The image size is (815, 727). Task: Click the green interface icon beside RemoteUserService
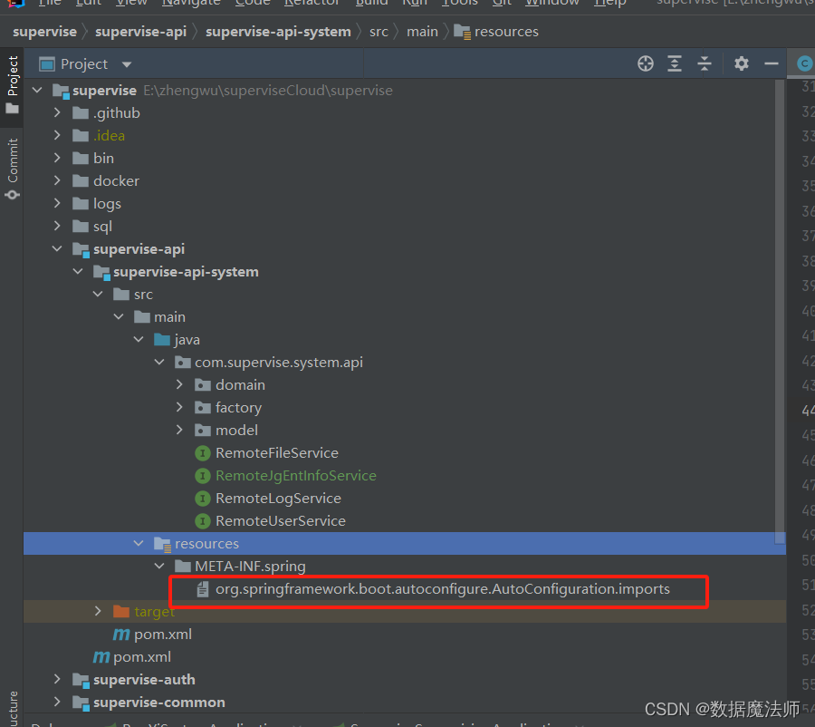(x=203, y=520)
